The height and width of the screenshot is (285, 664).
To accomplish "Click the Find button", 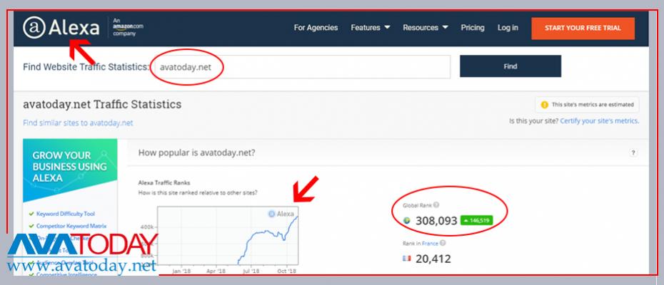I will click(510, 66).
